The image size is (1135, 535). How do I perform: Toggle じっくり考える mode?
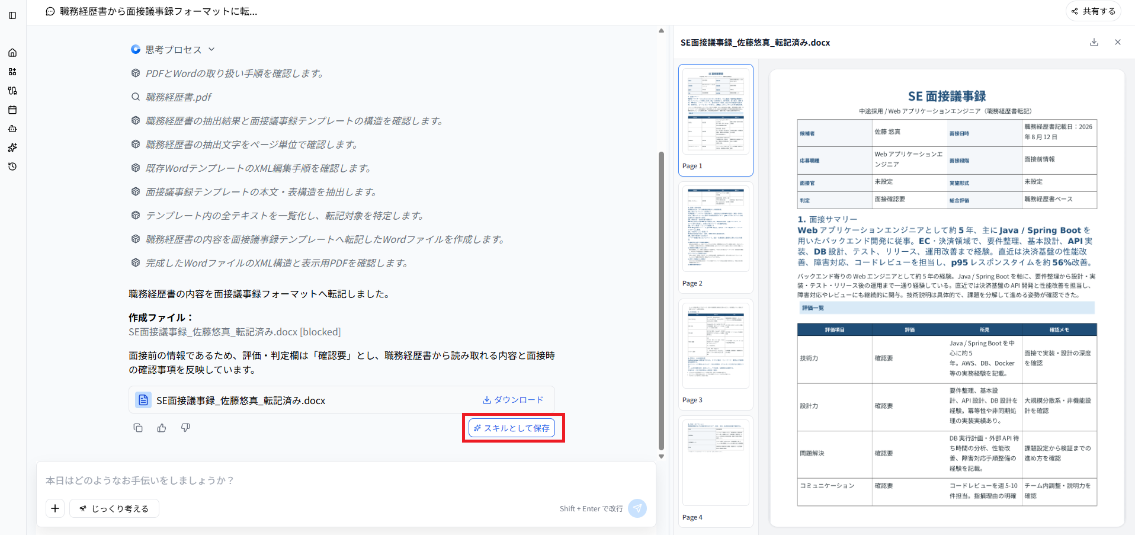[114, 508]
